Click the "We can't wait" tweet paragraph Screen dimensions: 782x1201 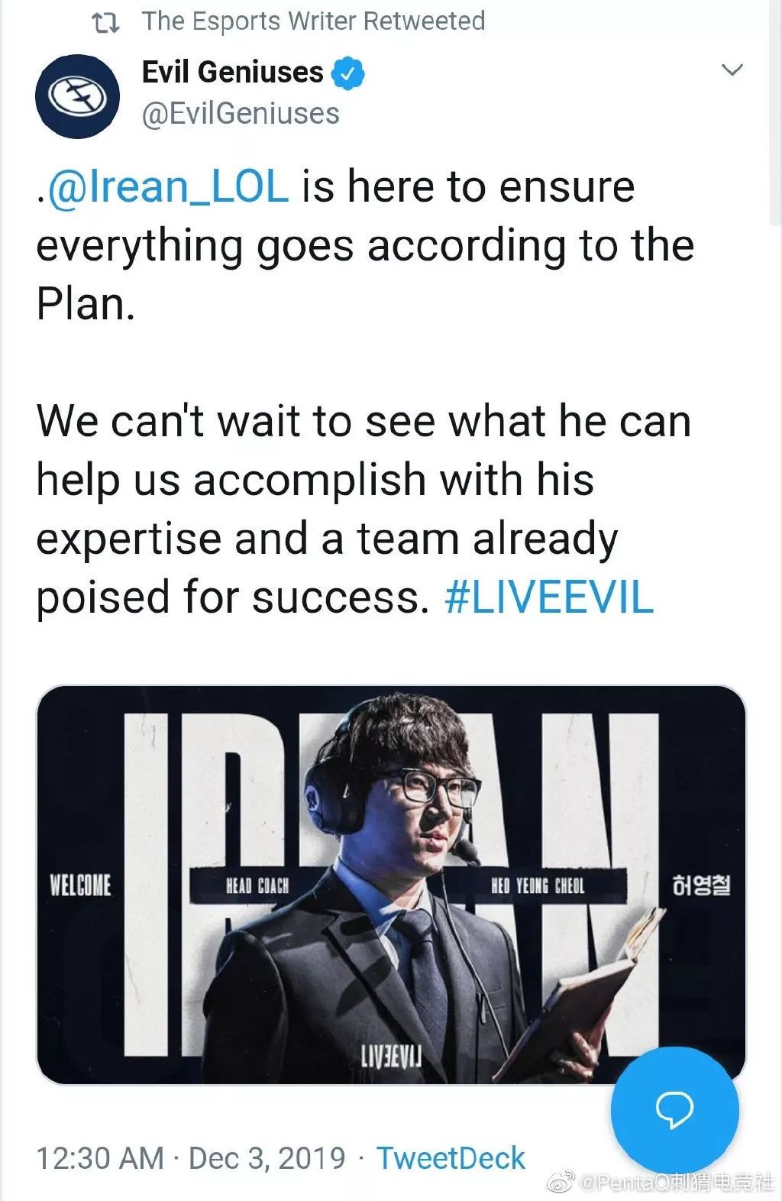pos(364,509)
